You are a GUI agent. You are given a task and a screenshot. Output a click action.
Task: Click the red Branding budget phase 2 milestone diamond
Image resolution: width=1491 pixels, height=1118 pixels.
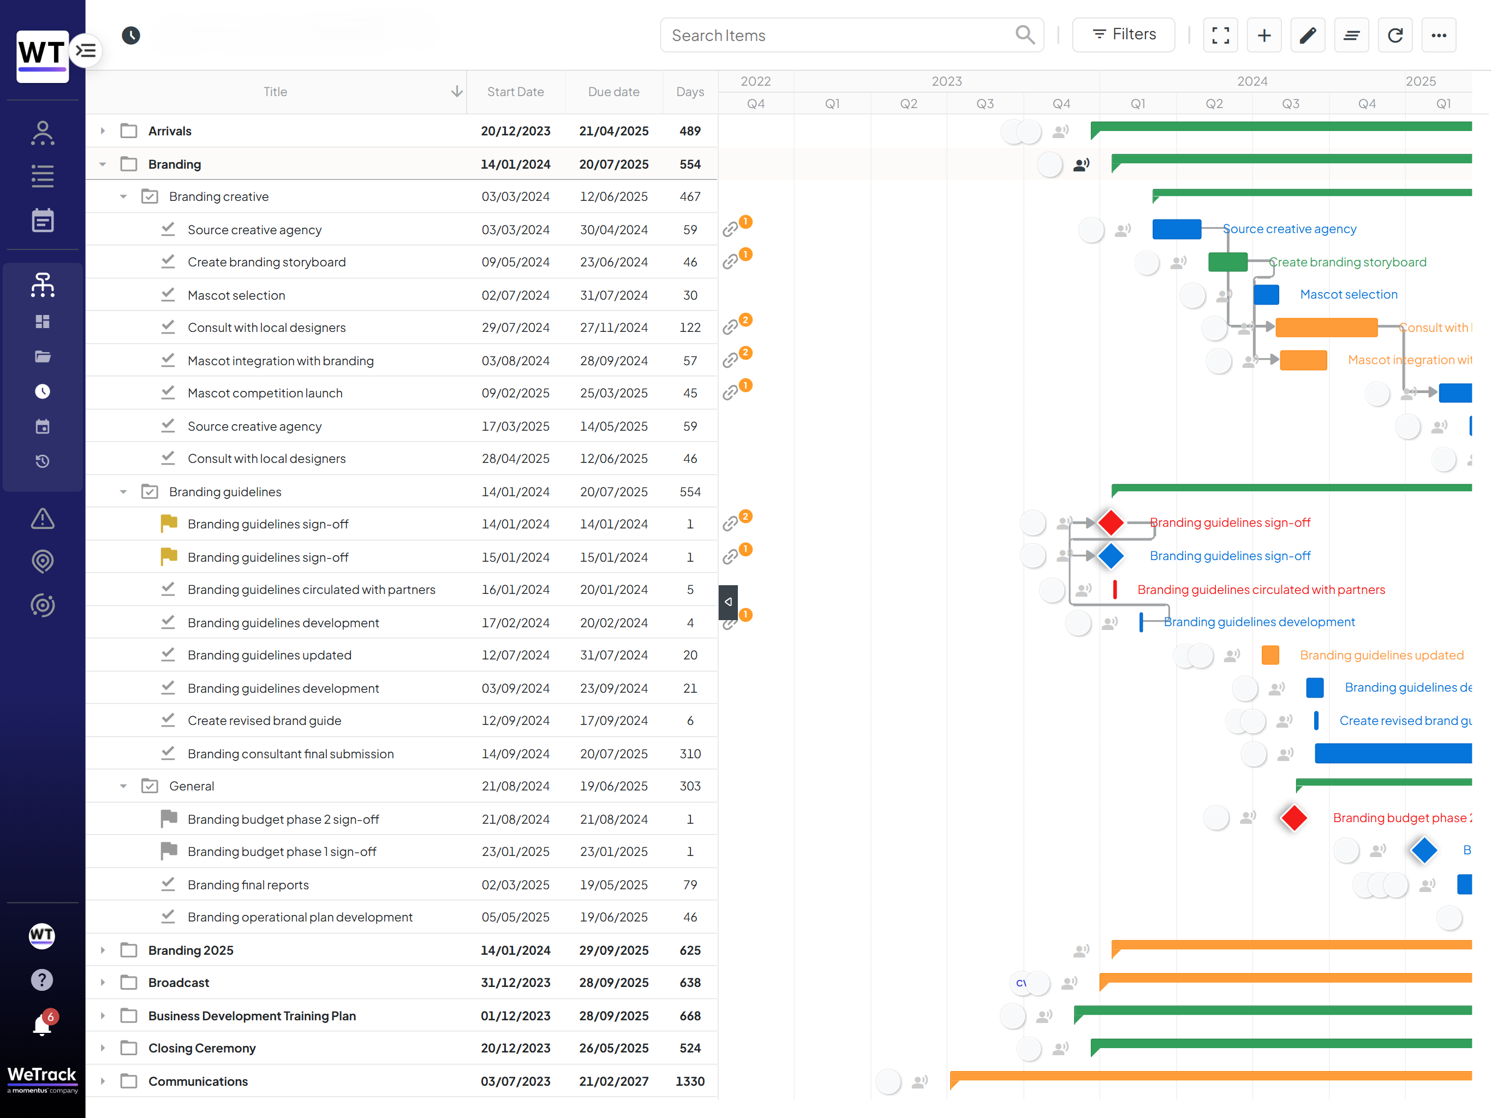1293,818
